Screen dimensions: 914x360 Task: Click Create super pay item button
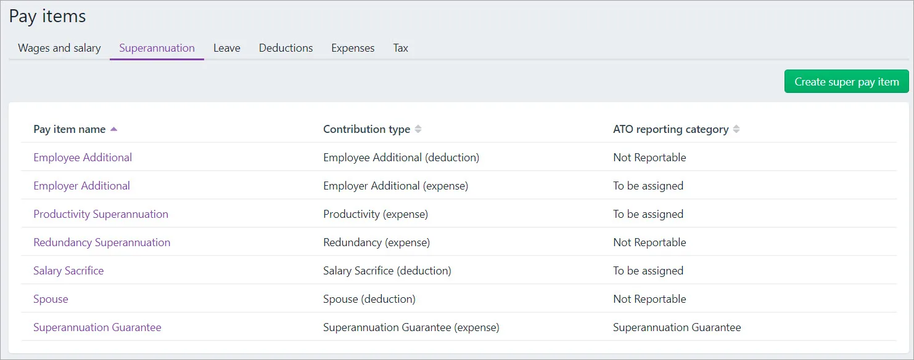[846, 82]
